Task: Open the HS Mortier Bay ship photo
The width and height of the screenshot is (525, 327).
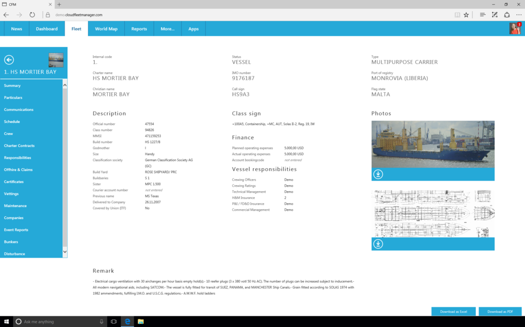Action: tap(433, 144)
